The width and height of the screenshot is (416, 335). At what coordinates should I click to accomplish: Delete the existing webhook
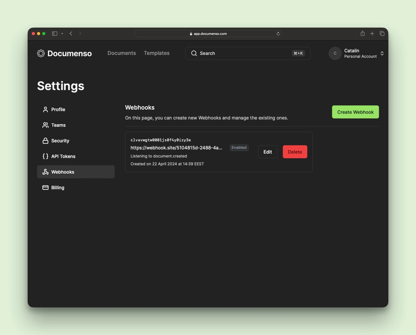click(295, 152)
